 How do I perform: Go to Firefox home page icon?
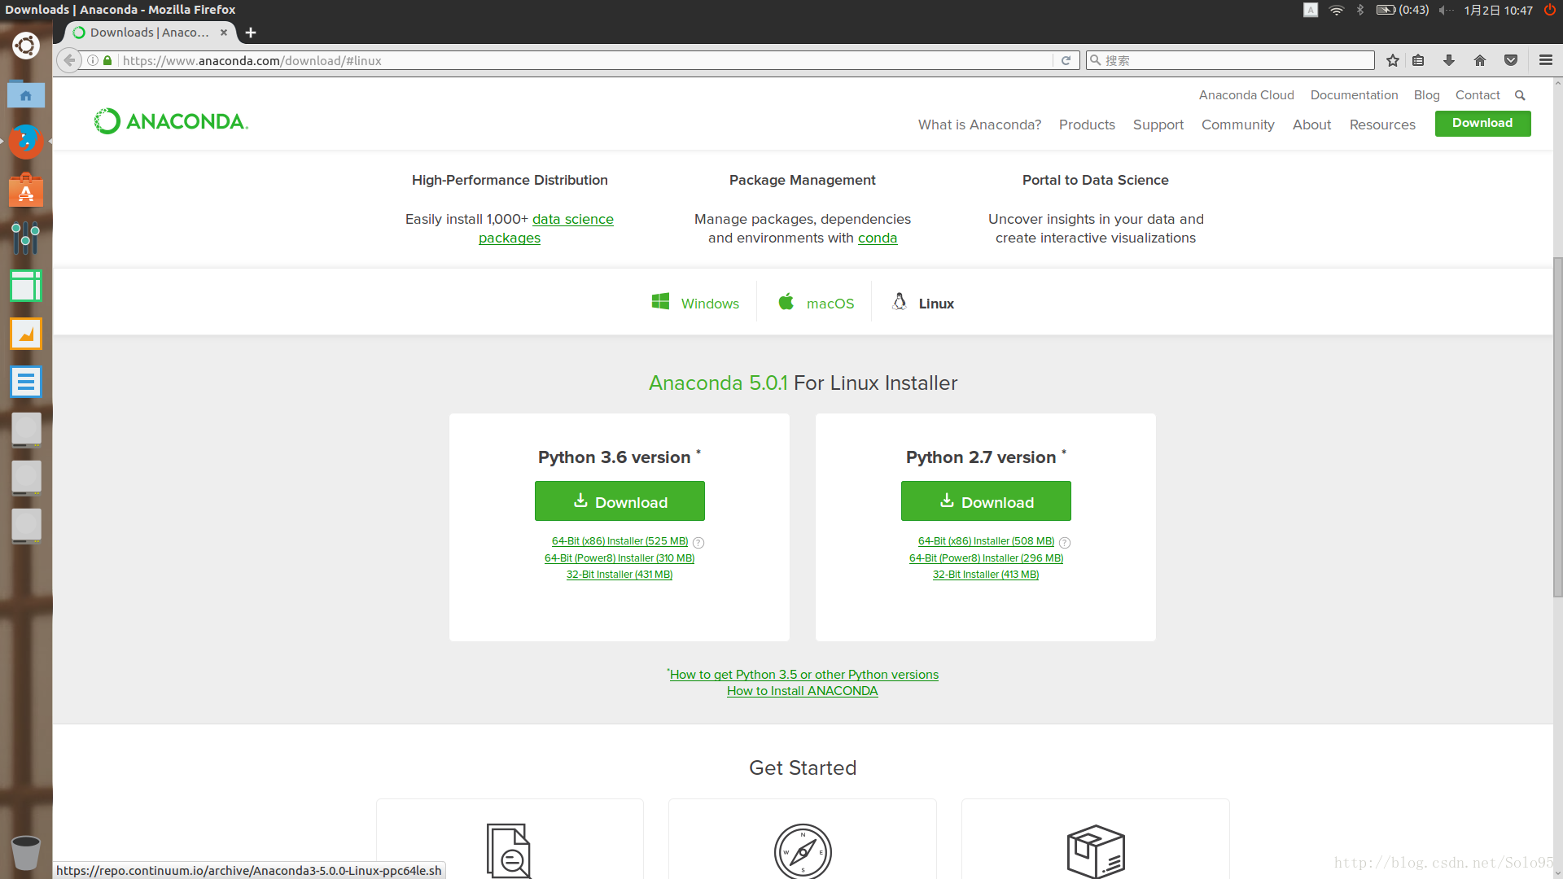(x=1480, y=60)
